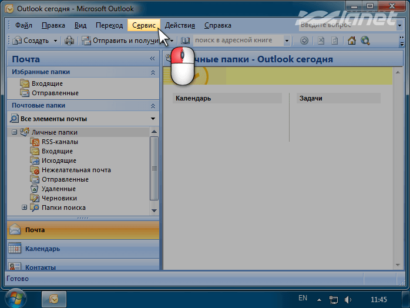The width and height of the screenshot is (410, 308).
Task: Click the Refresh toolbar icon
Action: 334,41
